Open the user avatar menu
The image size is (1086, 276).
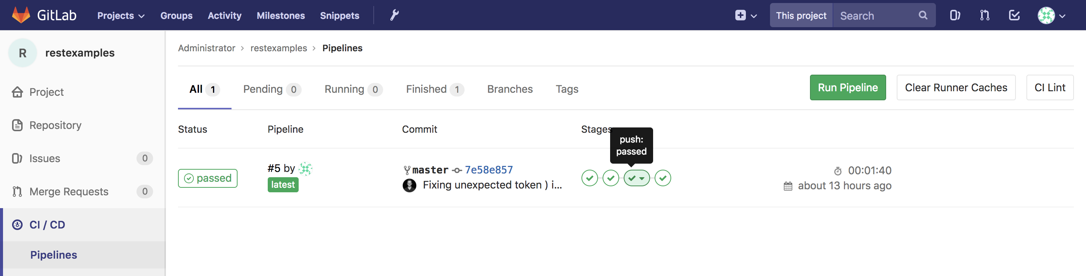[1051, 15]
